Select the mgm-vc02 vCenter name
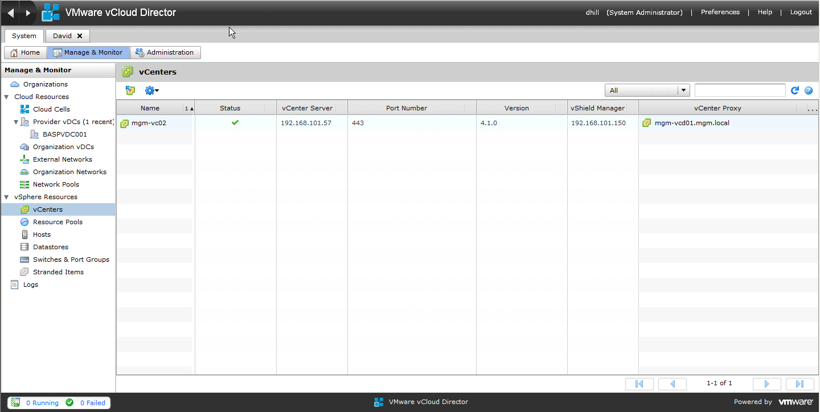820x412 pixels. 149,123
